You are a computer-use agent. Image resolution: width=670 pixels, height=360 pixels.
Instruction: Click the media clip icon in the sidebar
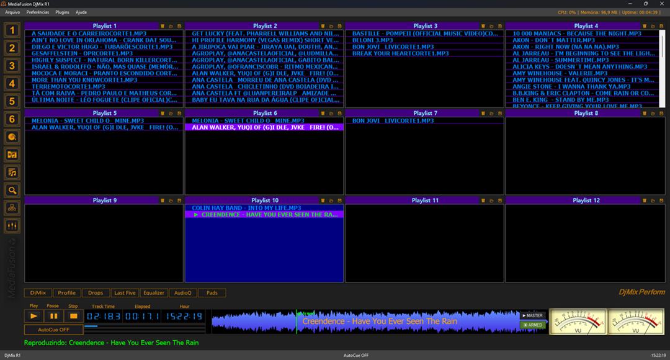coord(12,153)
